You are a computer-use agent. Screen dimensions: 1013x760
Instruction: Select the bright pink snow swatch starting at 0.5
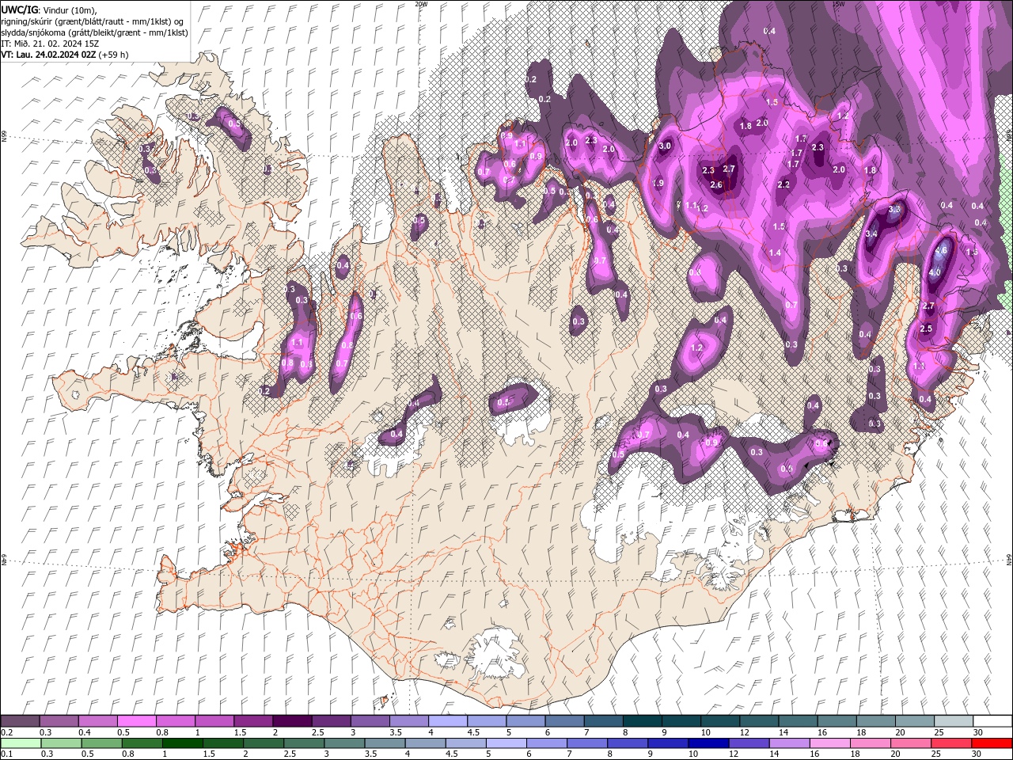(137, 721)
